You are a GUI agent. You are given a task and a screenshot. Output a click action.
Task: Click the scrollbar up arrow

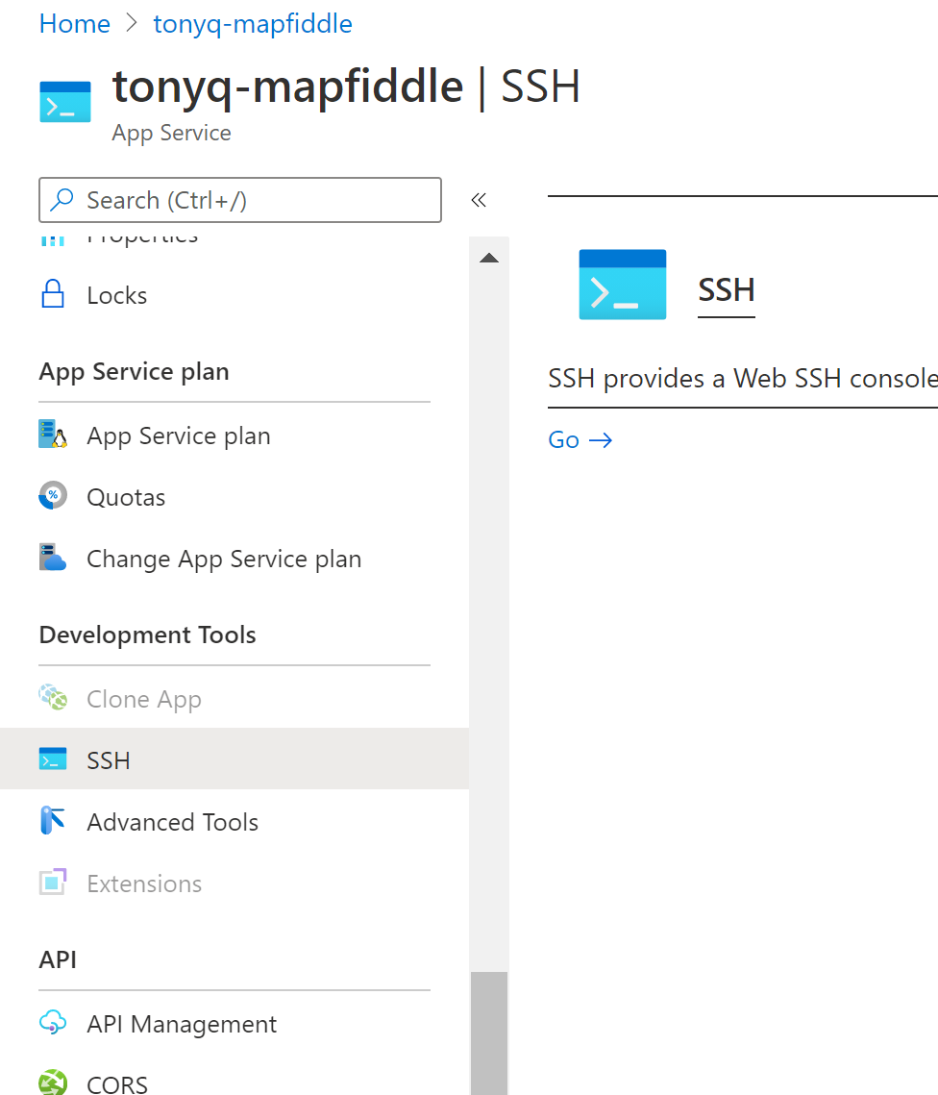tap(489, 258)
